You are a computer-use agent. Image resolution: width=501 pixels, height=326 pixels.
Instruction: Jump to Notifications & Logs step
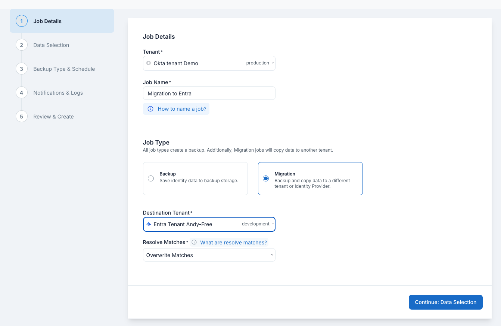click(58, 93)
